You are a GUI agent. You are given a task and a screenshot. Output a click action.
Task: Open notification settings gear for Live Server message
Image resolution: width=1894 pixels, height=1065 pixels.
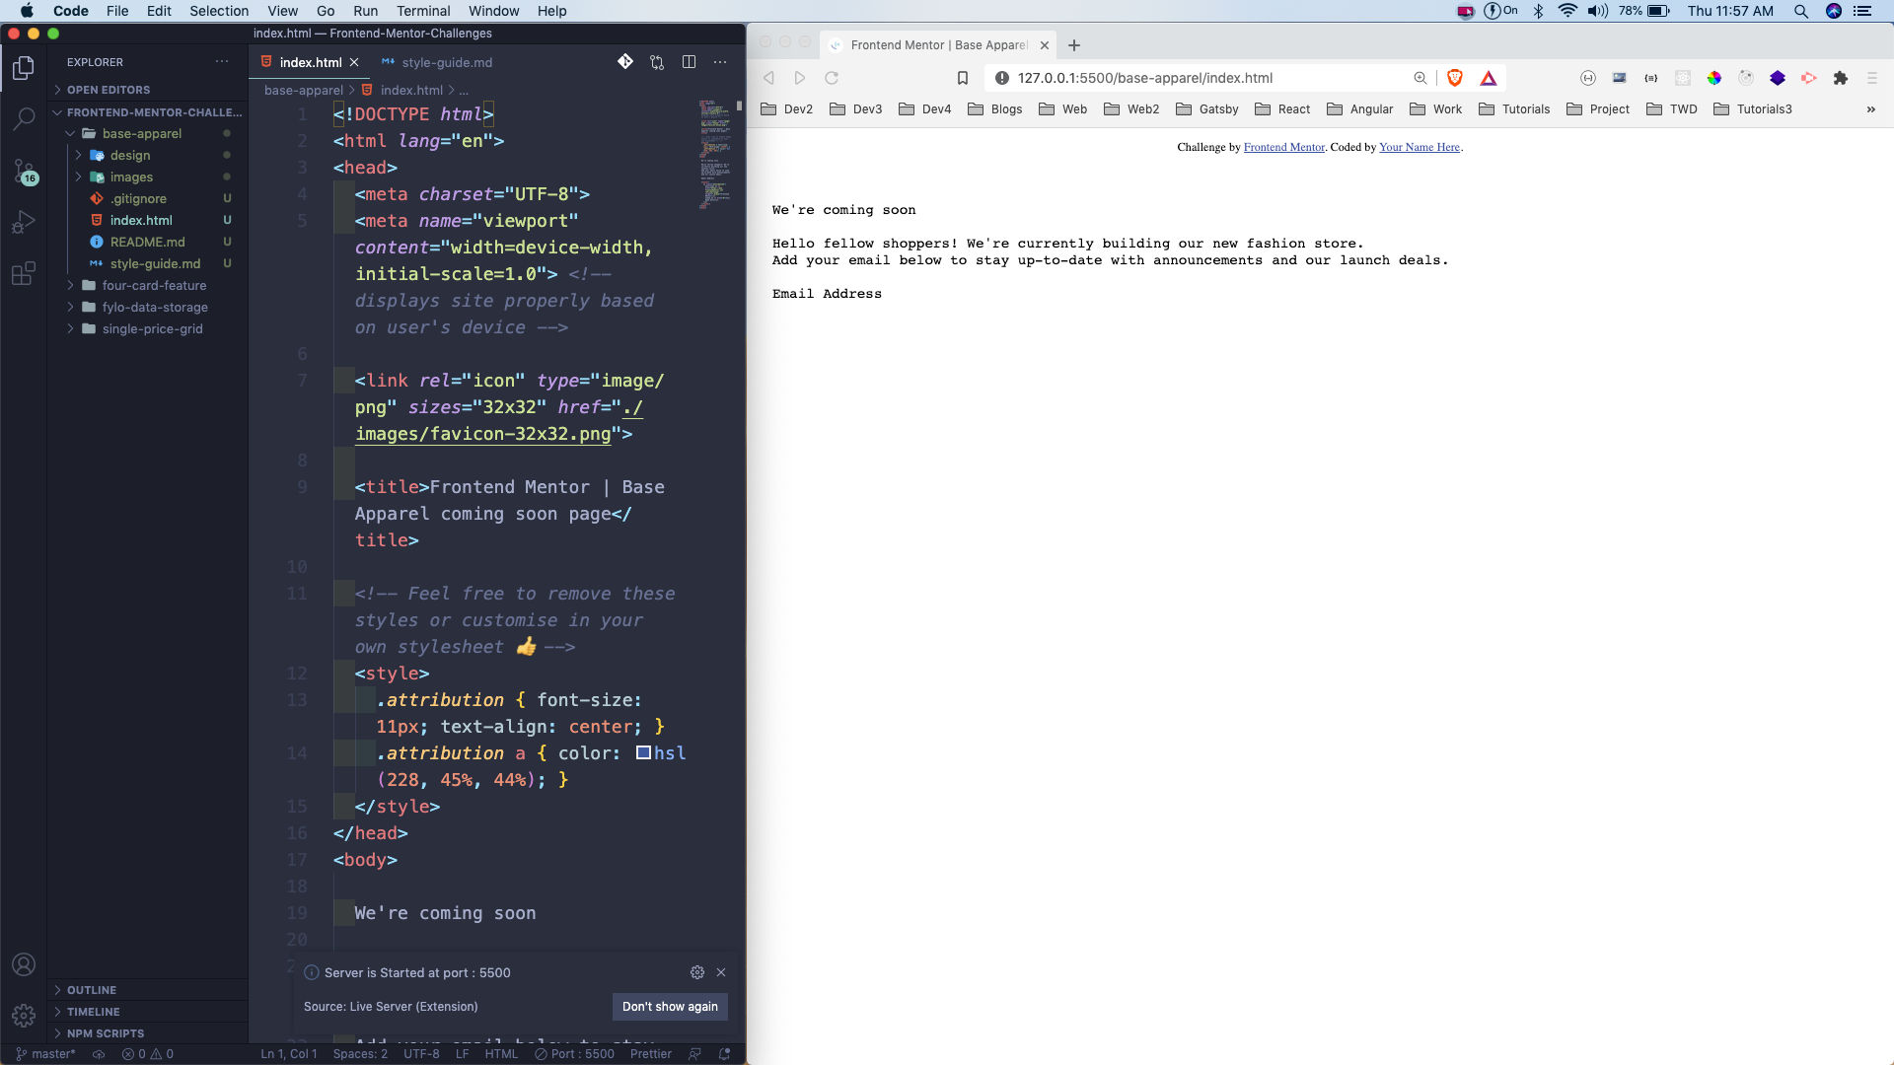(697, 972)
